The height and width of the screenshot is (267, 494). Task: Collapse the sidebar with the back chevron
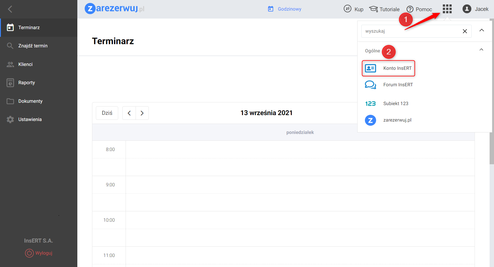[x=10, y=9]
